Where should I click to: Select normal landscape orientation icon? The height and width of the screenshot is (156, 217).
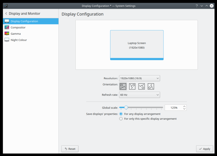point(123,87)
